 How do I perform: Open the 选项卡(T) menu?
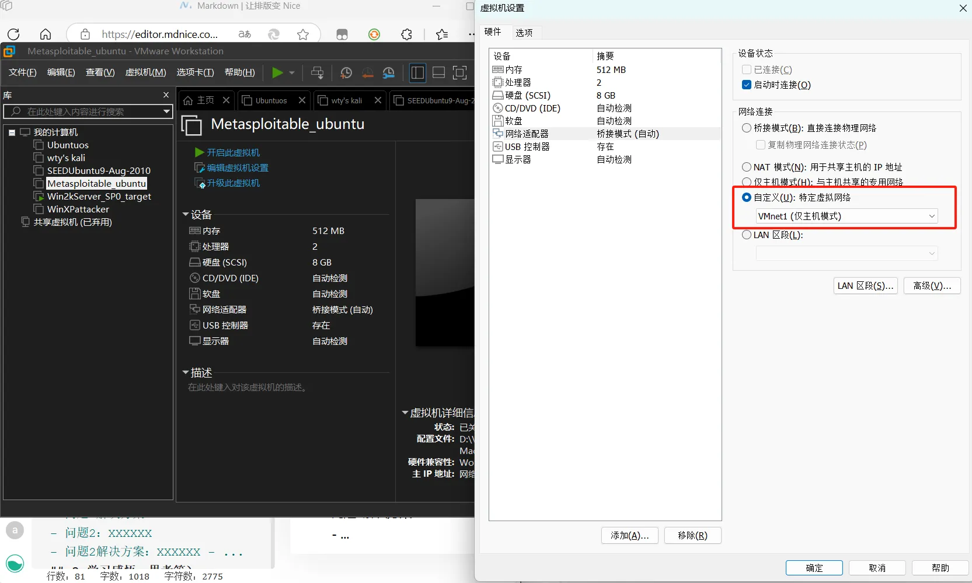tap(196, 72)
